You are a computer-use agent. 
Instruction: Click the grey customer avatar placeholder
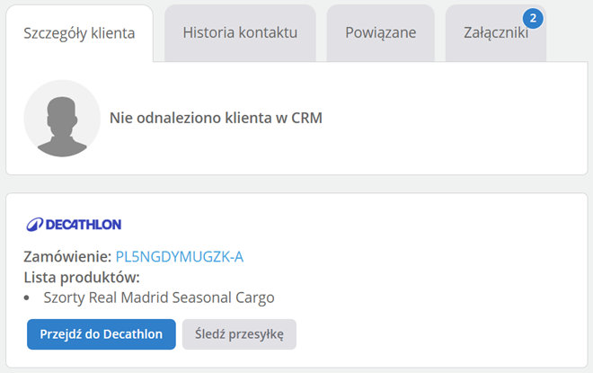pos(62,118)
